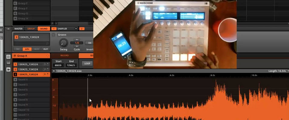Switch to the Keyboard view icon

[8, 63]
